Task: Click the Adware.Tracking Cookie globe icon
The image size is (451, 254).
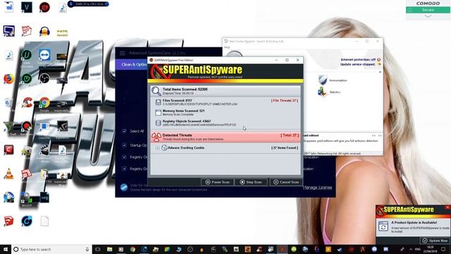Action: click(x=164, y=147)
